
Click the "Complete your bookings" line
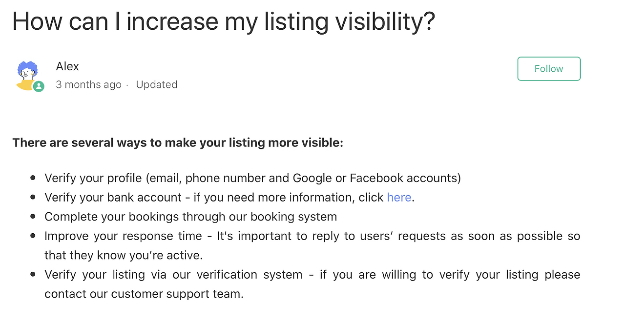pyautogui.click(x=190, y=216)
